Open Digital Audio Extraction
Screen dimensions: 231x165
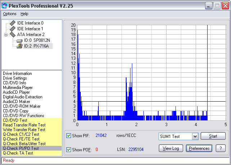23,97
